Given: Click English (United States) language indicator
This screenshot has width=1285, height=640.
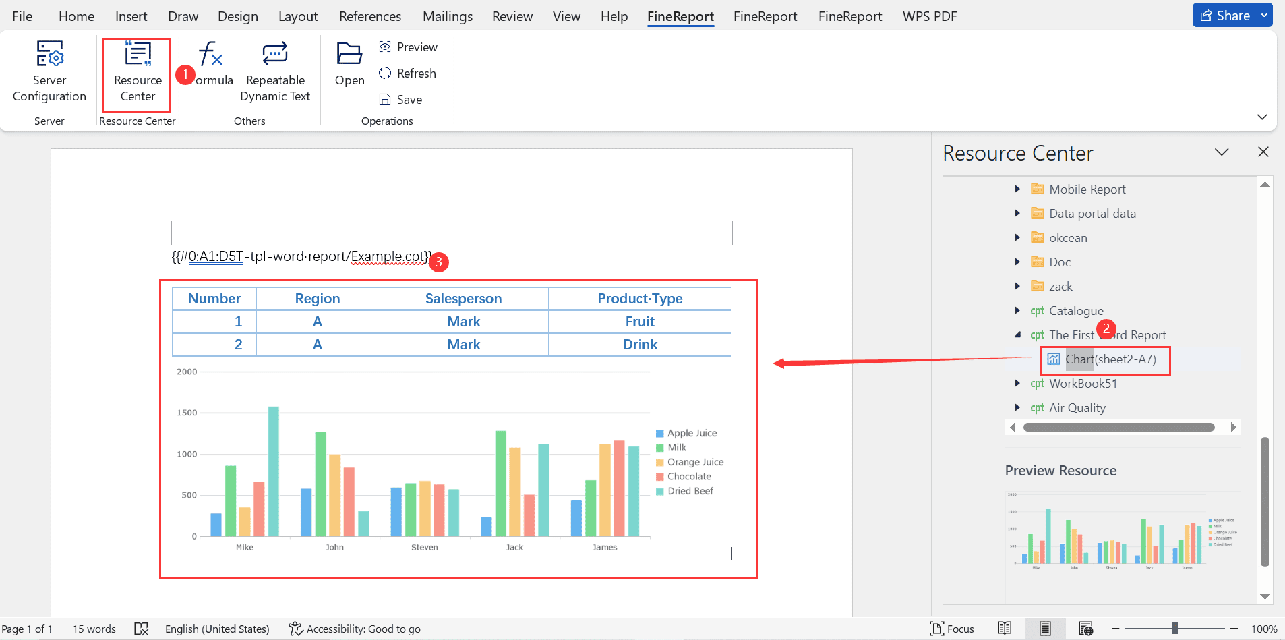Looking at the screenshot, I should click(217, 629).
